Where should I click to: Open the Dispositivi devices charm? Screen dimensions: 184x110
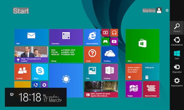[x=177, y=69]
